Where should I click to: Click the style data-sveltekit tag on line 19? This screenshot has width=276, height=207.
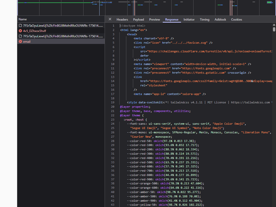145,102
